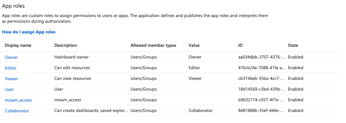Select the msiam_access description cell
This screenshot has width=346, height=123.
click(67, 100)
